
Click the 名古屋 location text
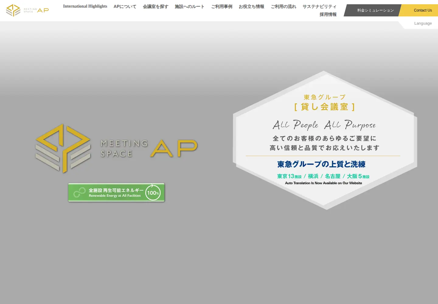point(332,176)
